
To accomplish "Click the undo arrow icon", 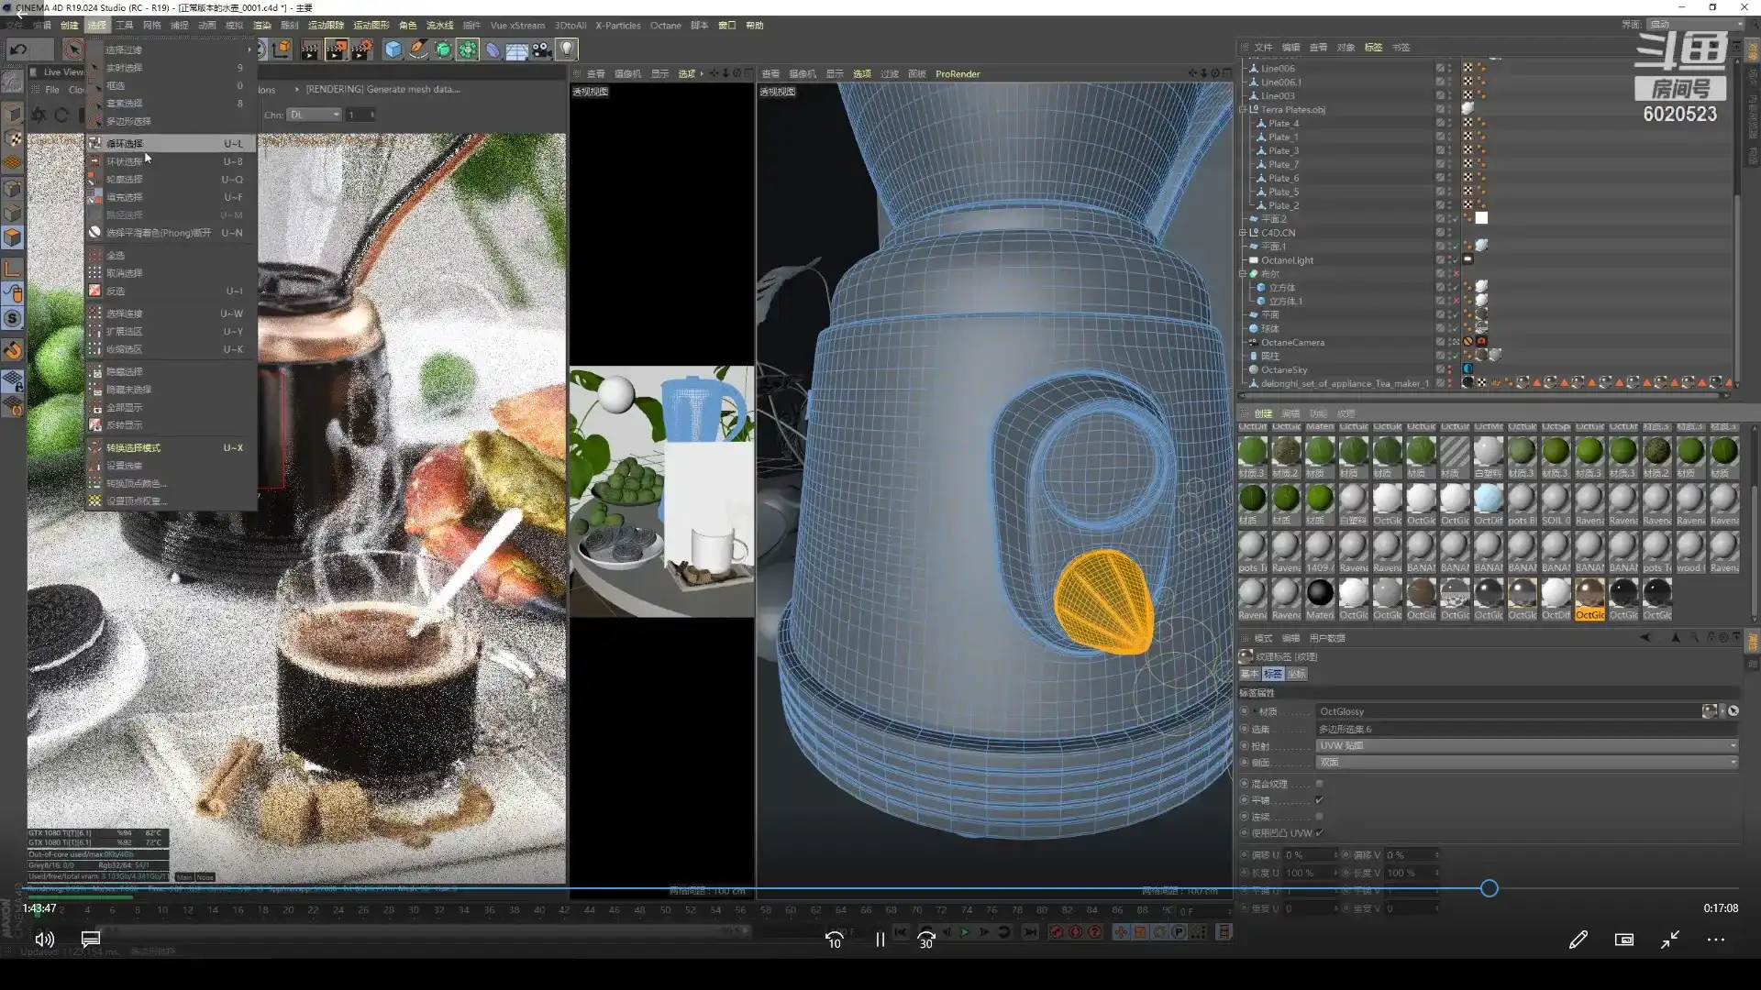I will point(18,49).
